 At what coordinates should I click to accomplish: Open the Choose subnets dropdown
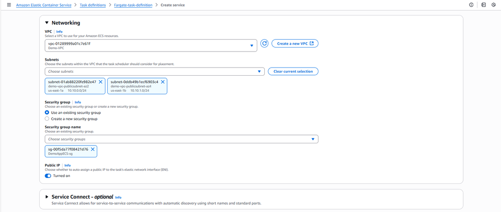(154, 72)
